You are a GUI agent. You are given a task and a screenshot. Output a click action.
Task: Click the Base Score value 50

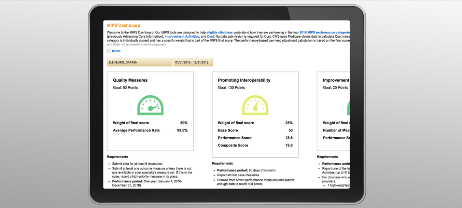click(291, 130)
